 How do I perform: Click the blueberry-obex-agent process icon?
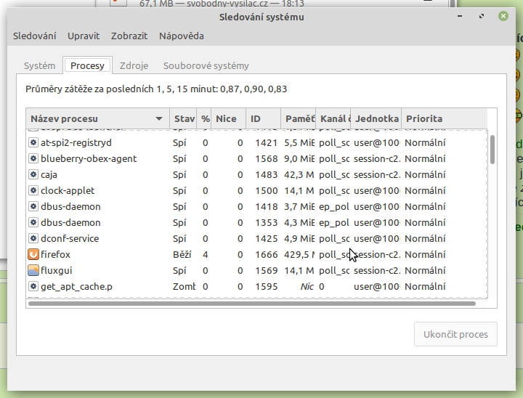coord(33,158)
